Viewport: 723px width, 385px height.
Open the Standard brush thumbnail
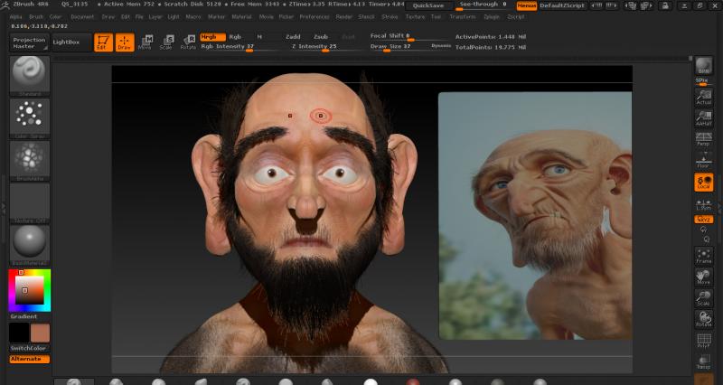(30, 76)
